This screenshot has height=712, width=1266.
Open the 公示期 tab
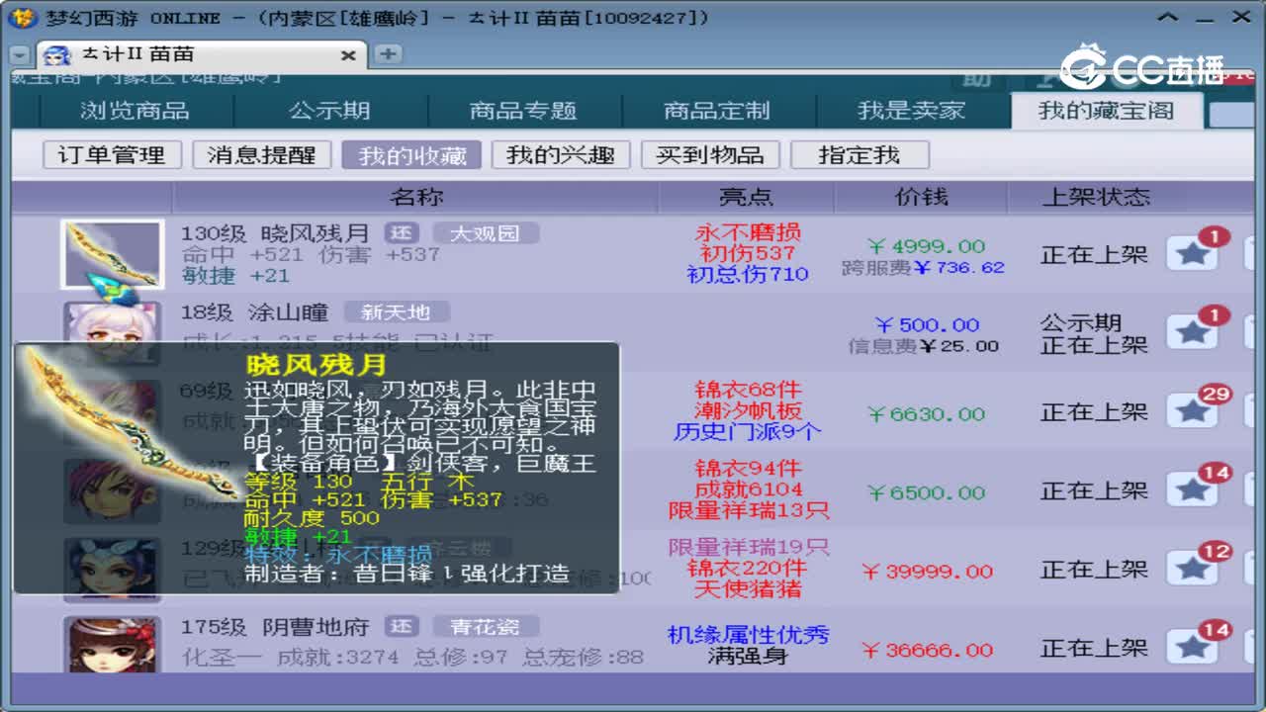[x=329, y=111]
